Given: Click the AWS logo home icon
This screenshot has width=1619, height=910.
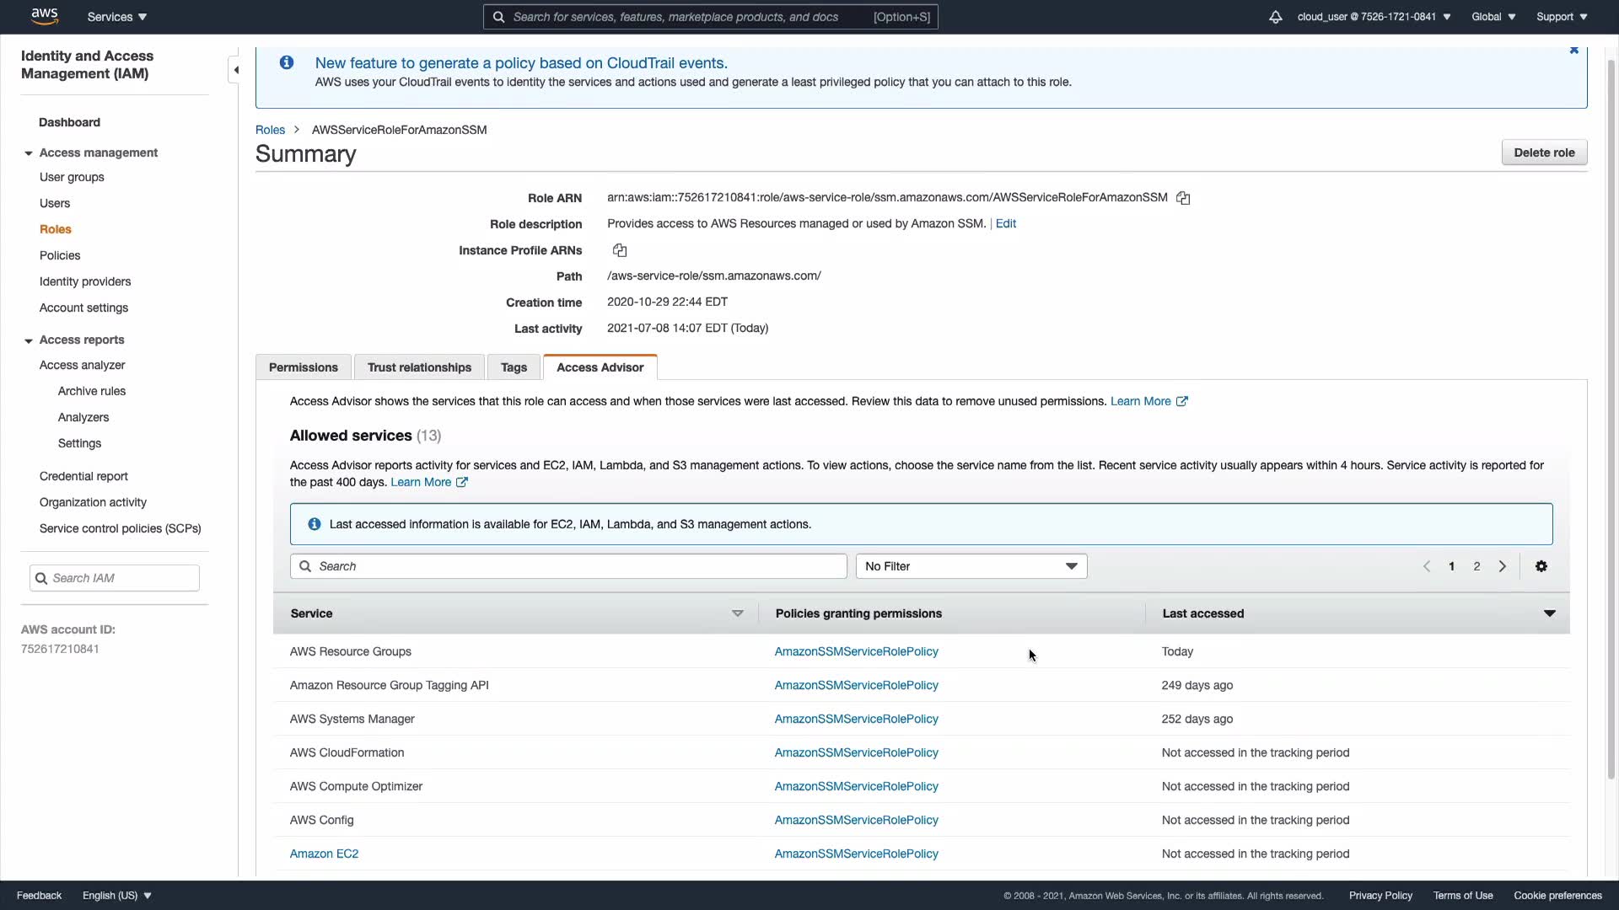Looking at the screenshot, I should pyautogui.click(x=45, y=16).
